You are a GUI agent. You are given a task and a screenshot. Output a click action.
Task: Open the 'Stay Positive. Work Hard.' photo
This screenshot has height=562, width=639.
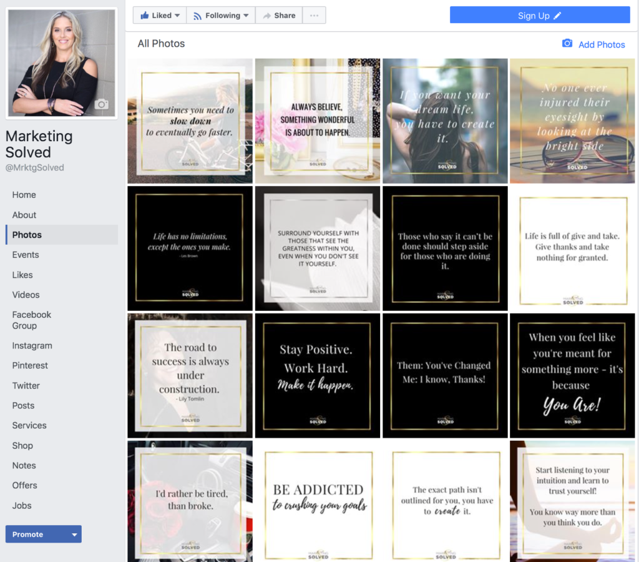(317, 375)
